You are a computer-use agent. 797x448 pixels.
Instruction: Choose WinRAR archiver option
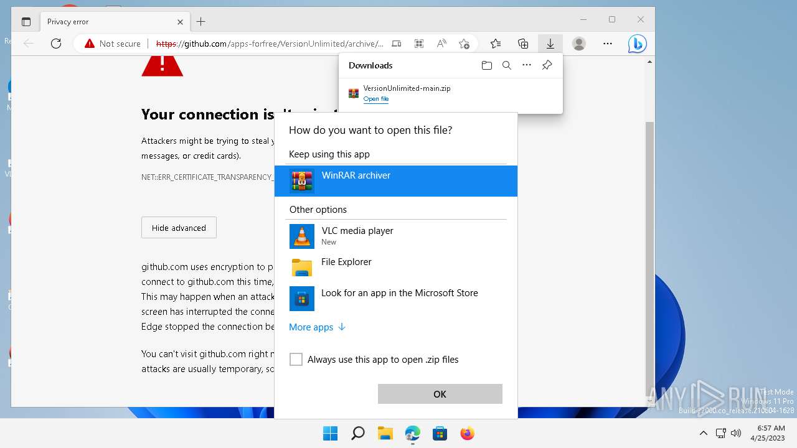coord(396,181)
